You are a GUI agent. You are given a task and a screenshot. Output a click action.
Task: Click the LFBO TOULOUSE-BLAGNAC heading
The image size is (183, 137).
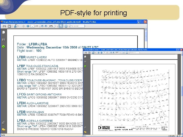(50, 80)
